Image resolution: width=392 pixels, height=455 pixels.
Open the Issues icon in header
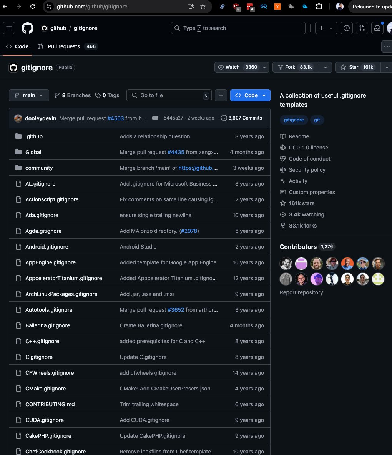pyautogui.click(x=346, y=28)
